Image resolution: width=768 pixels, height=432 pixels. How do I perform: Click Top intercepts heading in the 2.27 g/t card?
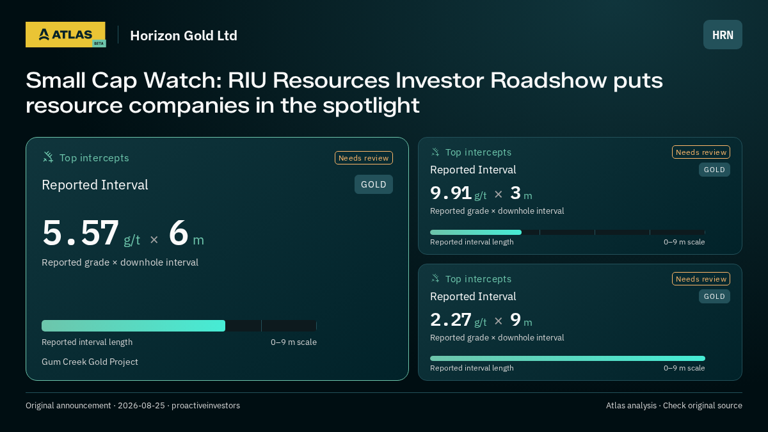478,279
